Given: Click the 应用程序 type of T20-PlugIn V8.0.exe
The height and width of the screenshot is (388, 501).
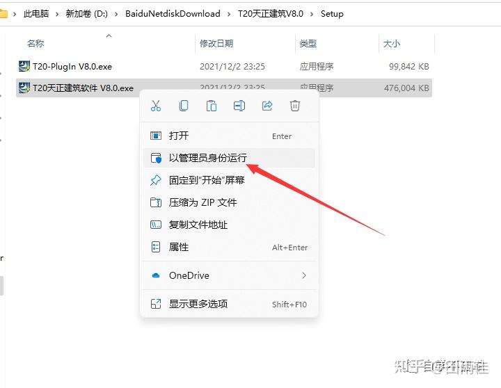Looking at the screenshot, I should pyautogui.click(x=317, y=67).
